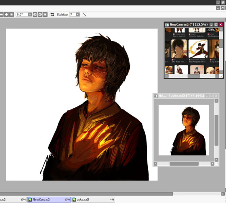This screenshot has width=226, height=203.
Task: Flip the view horizontally with the arrows icon
Action: 52,14
